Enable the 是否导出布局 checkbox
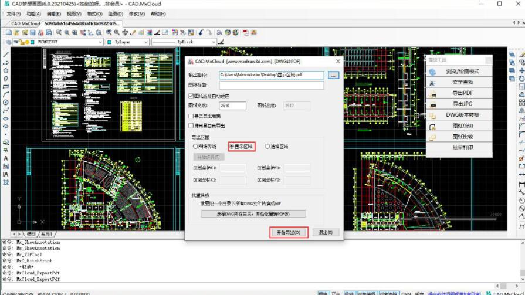The height and width of the screenshot is (295, 525). [x=191, y=117]
